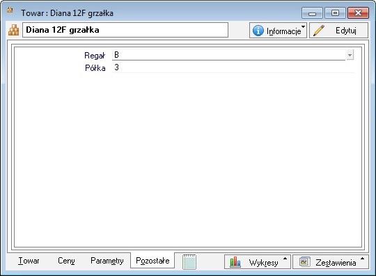Click the product name field Diana 12F grzałka

(125, 30)
